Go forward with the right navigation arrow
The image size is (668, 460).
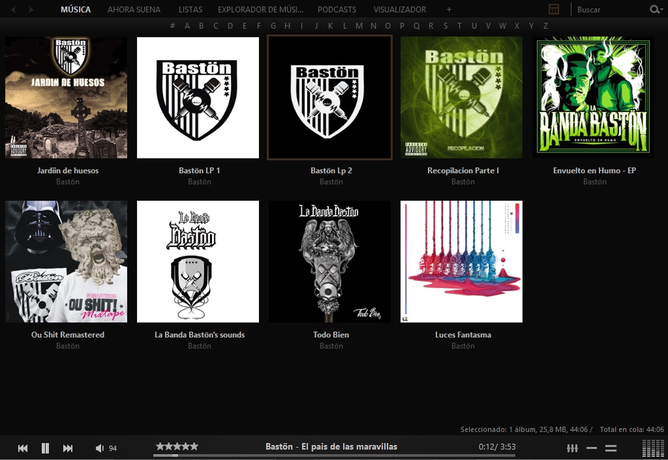[x=31, y=9]
